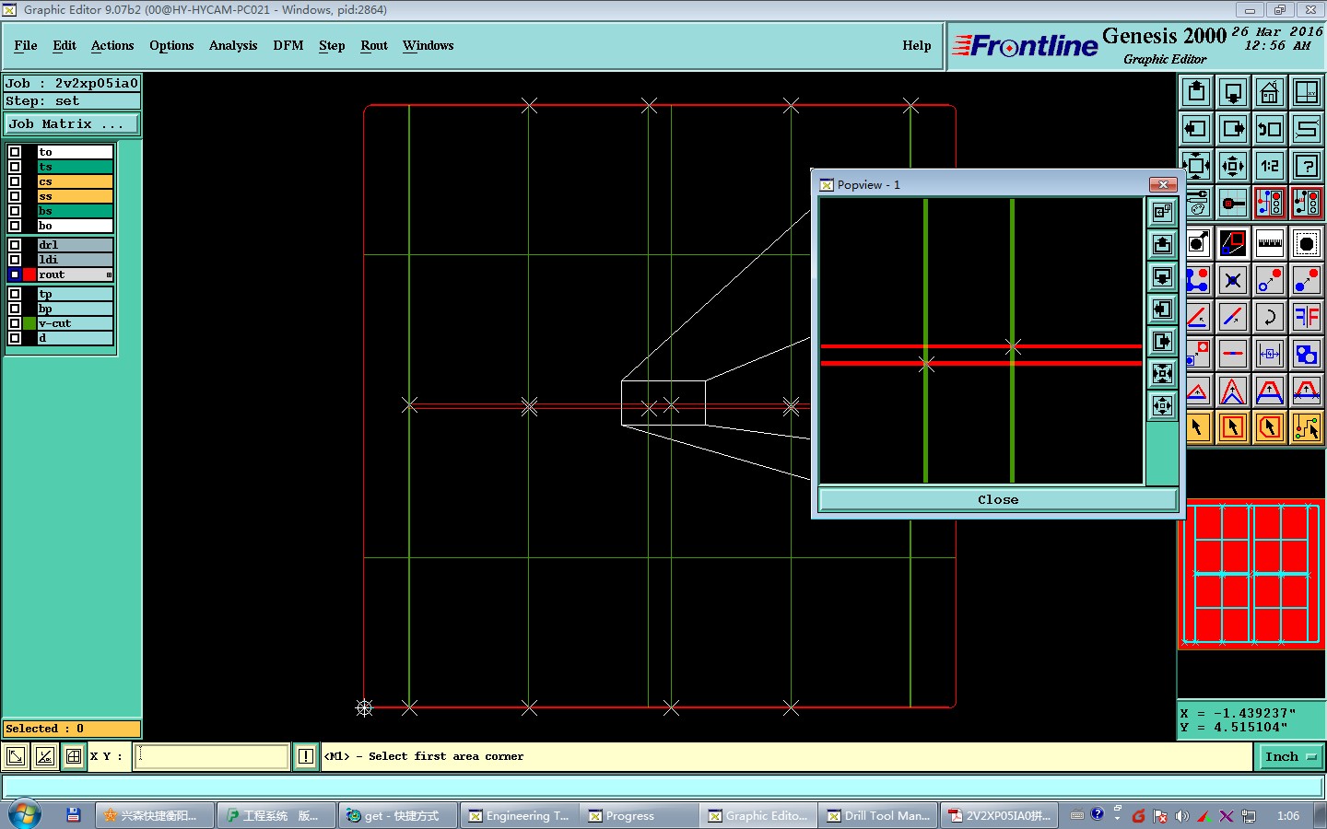
Task: Open the Windows menu
Action: pyautogui.click(x=429, y=45)
